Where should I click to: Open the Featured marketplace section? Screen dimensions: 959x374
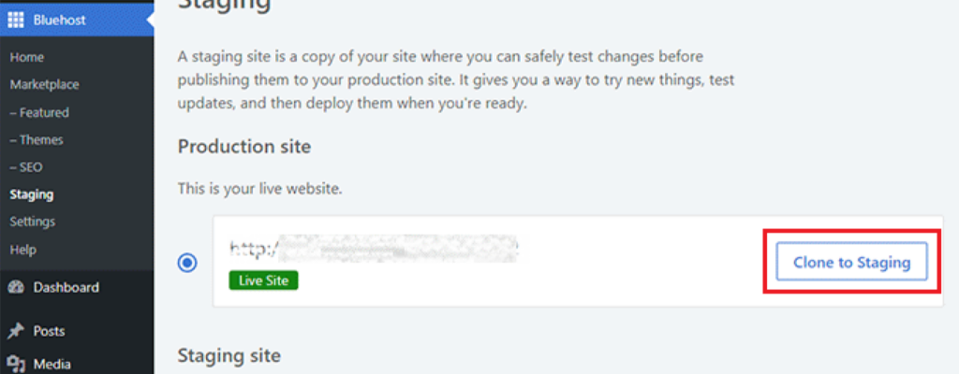(x=39, y=112)
